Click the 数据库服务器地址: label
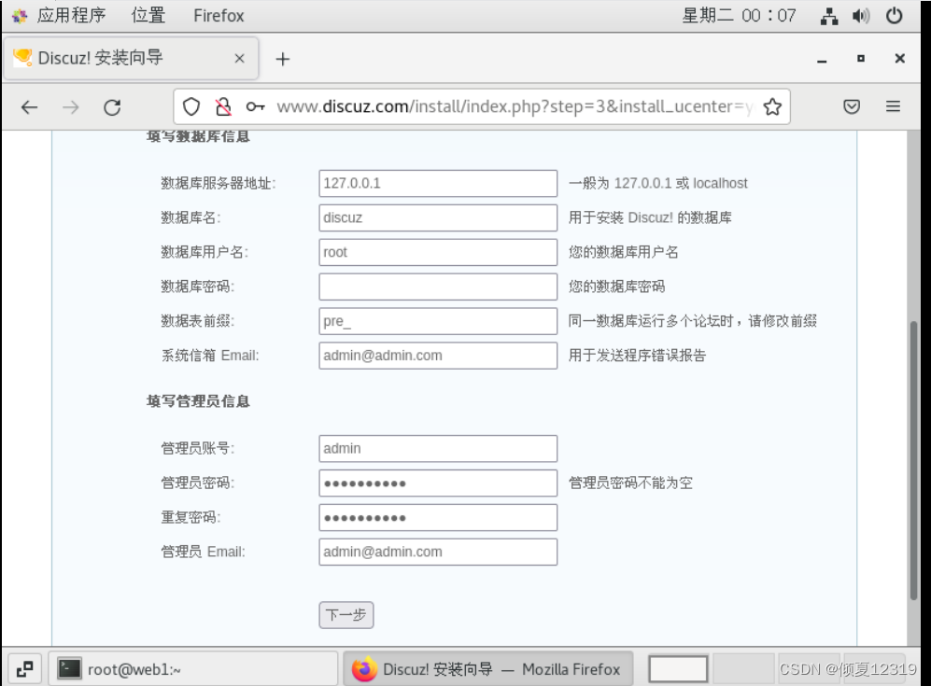This screenshot has width=931, height=686. (219, 183)
